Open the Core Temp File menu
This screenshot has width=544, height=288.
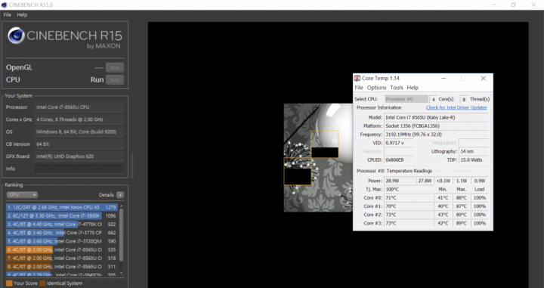pyautogui.click(x=359, y=88)
